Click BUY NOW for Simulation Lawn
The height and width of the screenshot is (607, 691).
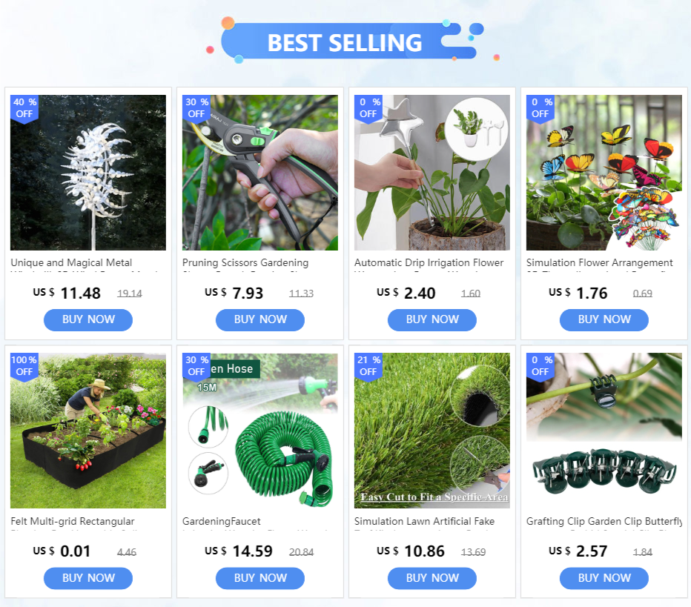(432, 578)
